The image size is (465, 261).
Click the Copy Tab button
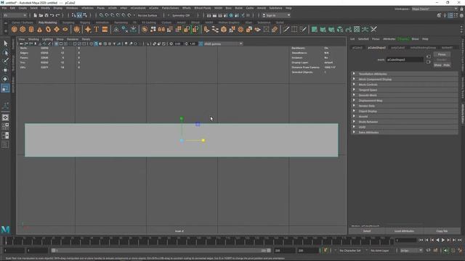tap(442, 231)
